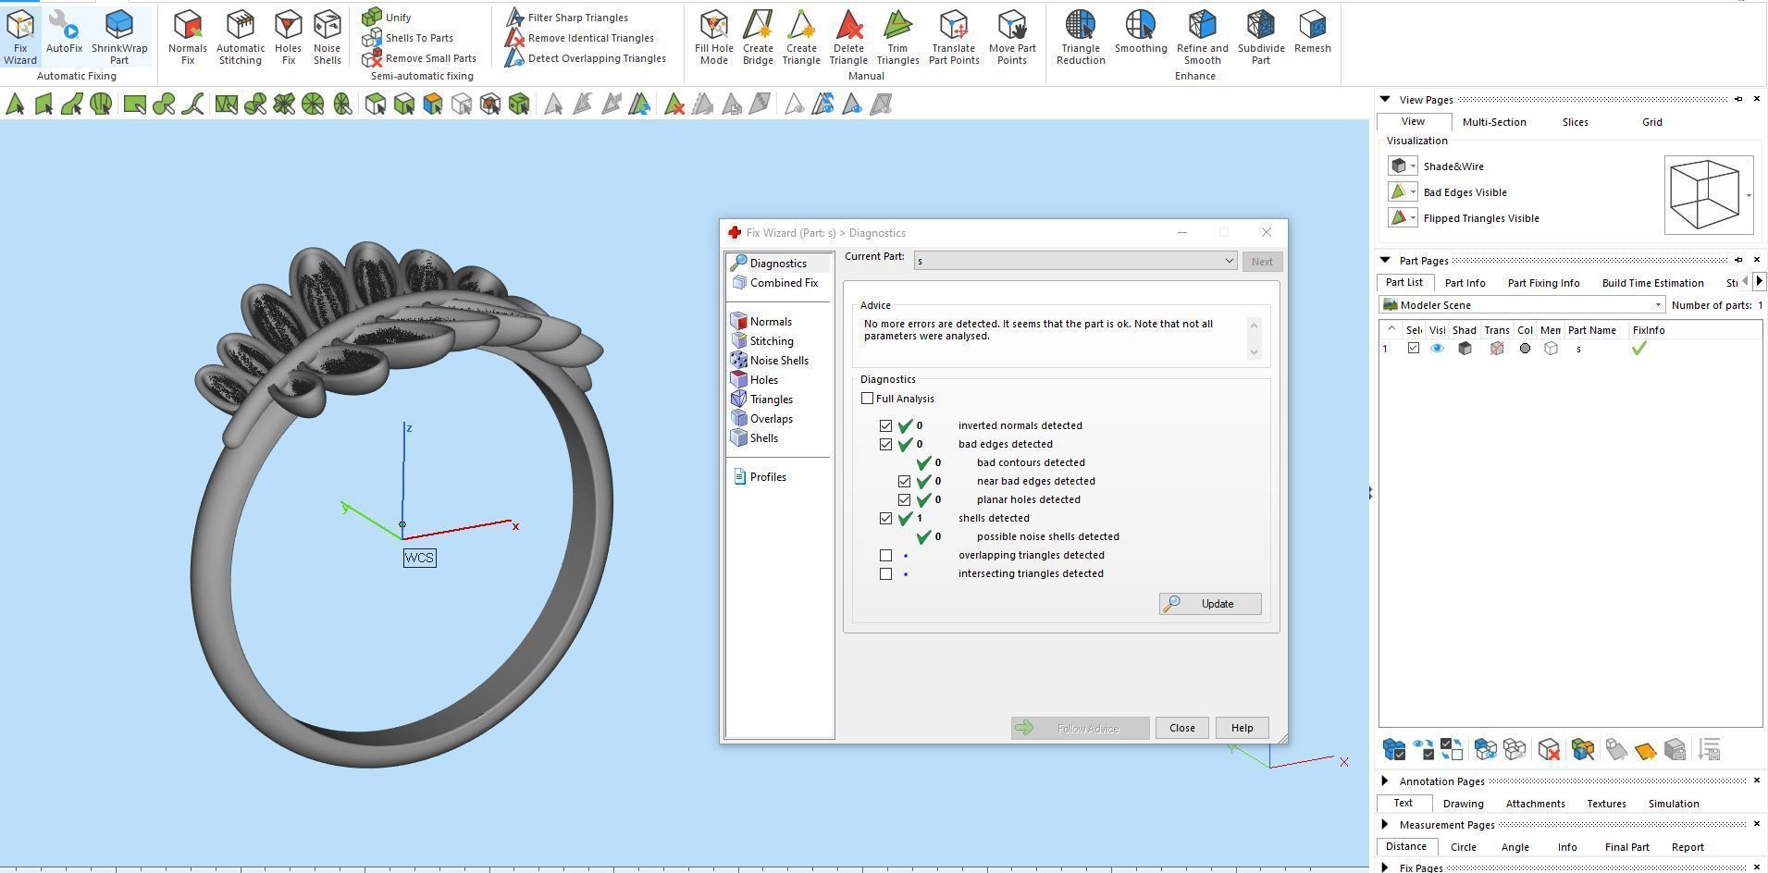Pick the Delete Triangle tool
The image size is (1768, 873).
[x=848, y=38]
